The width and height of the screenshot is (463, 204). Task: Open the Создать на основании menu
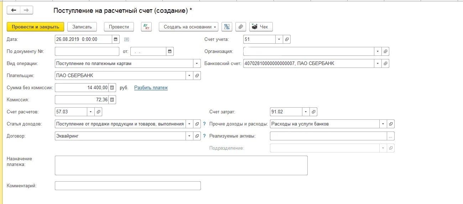pyautogui.click(x=188, y=27)
